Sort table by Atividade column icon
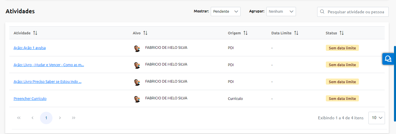The height and width of the screenshot is (134, 396). [35, 33]
